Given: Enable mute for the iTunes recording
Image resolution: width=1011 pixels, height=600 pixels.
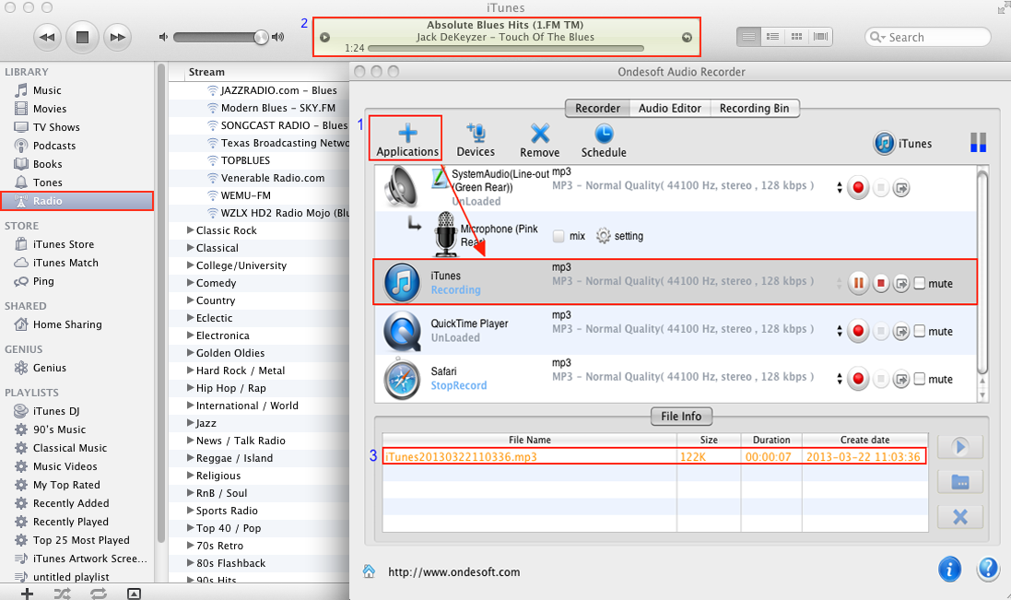Looking at the screenshot, I should [920, 284].
